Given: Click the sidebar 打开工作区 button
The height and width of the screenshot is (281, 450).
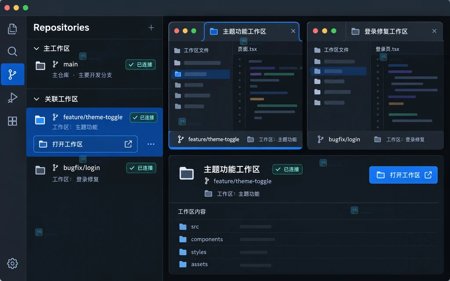Looking at the screenshot, I should click(x=86, y=144).
